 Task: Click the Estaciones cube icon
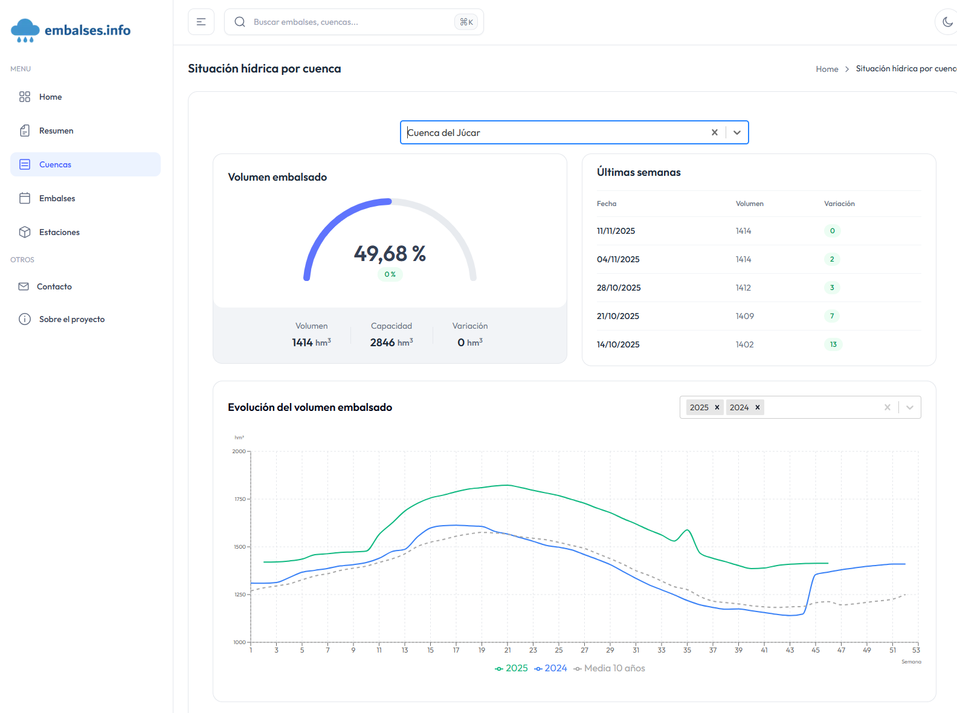pyautogui.click(x=25, y=232)
